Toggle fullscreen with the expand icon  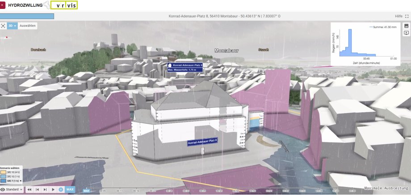pyautogui.click(x=407, y=16)
